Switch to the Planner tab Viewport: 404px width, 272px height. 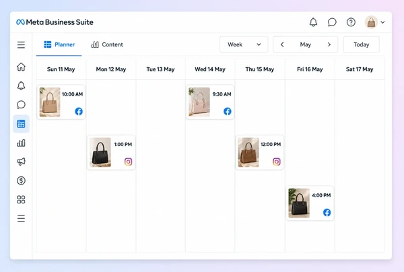(x=59, y=44)
